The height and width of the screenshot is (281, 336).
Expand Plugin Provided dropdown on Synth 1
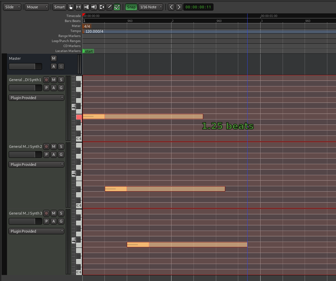pyautogui.click(x=36, y=98)
